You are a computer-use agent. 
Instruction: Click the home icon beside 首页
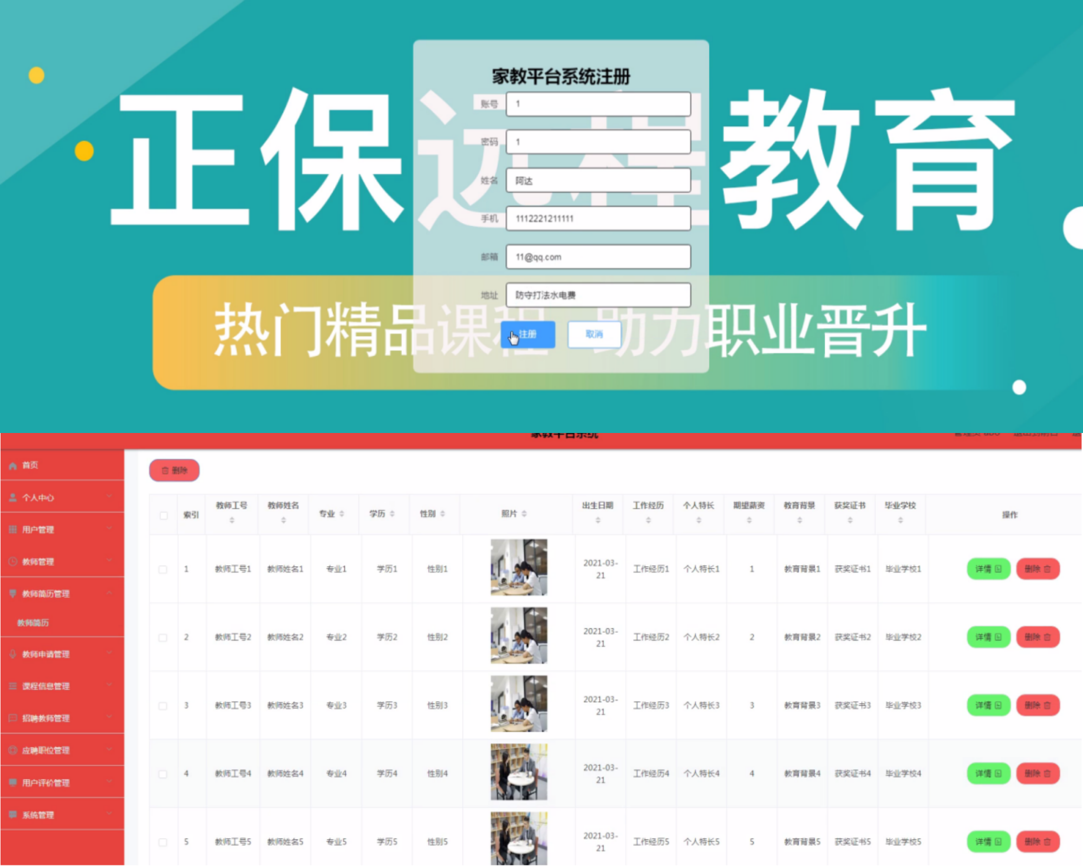click(x=13, y=465)
